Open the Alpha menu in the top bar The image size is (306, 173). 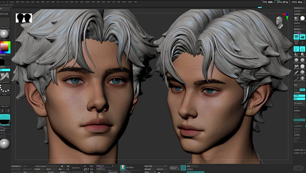pos(12,2)
